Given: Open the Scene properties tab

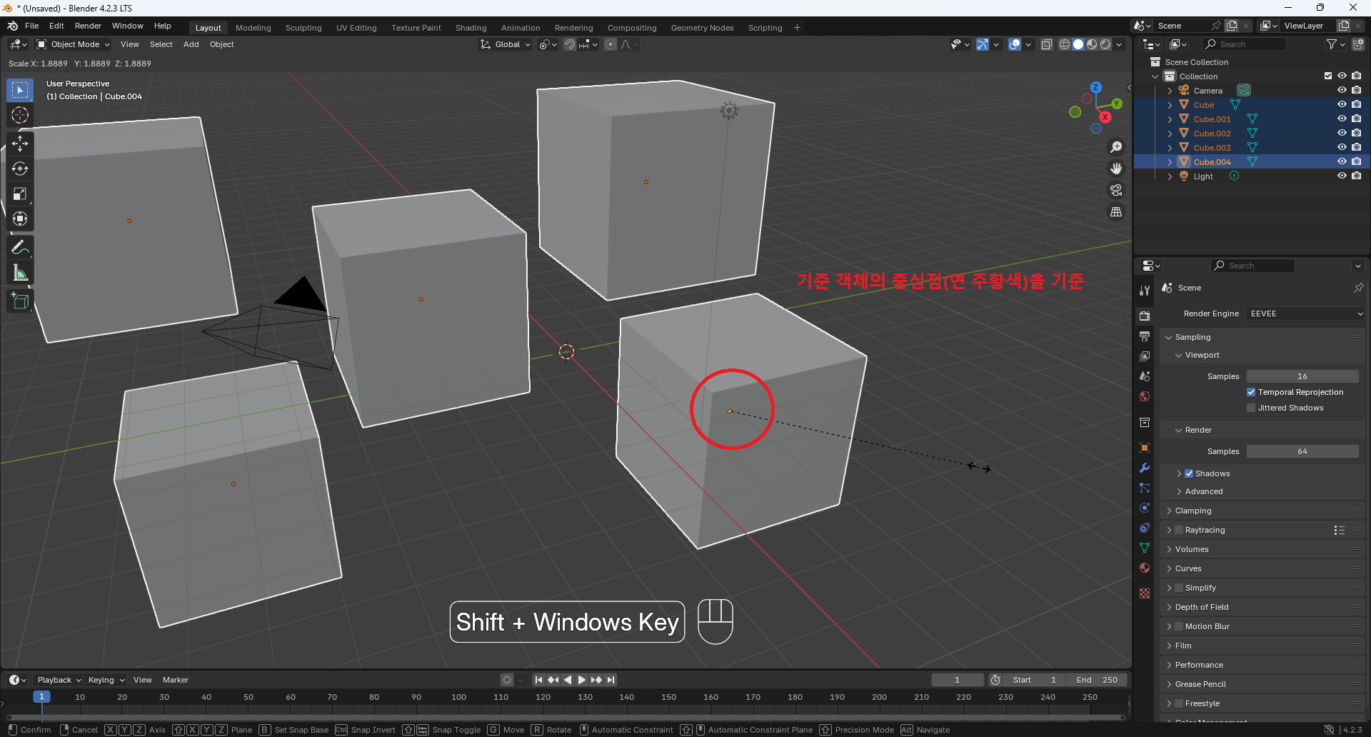Looking at the screenshot, I should click(x=1145, y=376).
